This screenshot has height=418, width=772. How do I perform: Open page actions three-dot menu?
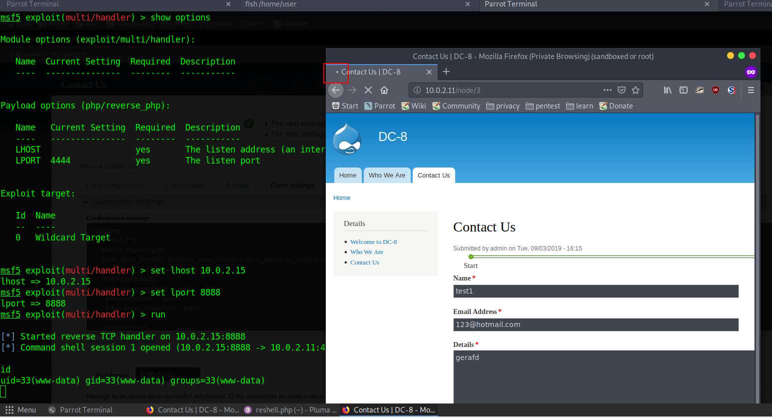(x=608, y=90)
